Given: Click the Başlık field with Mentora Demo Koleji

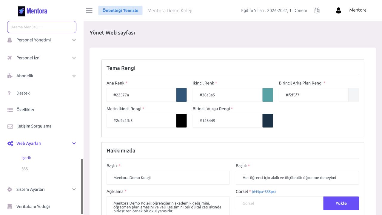Looking at the screenshot, I should click(x=168, y=178).
